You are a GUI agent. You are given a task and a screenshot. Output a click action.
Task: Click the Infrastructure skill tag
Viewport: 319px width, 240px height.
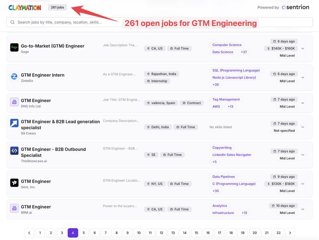tap(223, 213)
